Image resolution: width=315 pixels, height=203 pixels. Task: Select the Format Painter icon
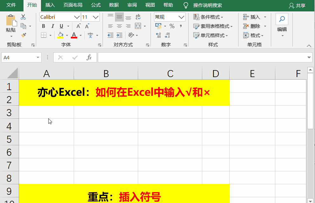23,35
